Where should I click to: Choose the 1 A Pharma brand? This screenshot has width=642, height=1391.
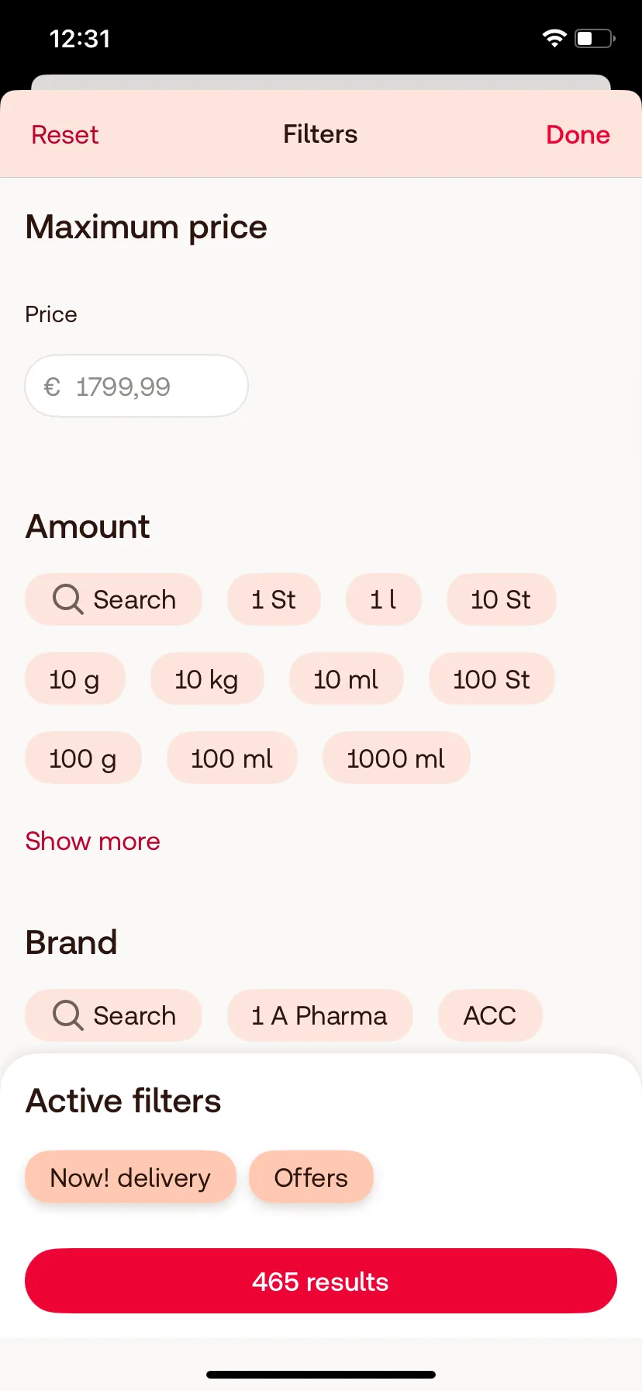319,1015
